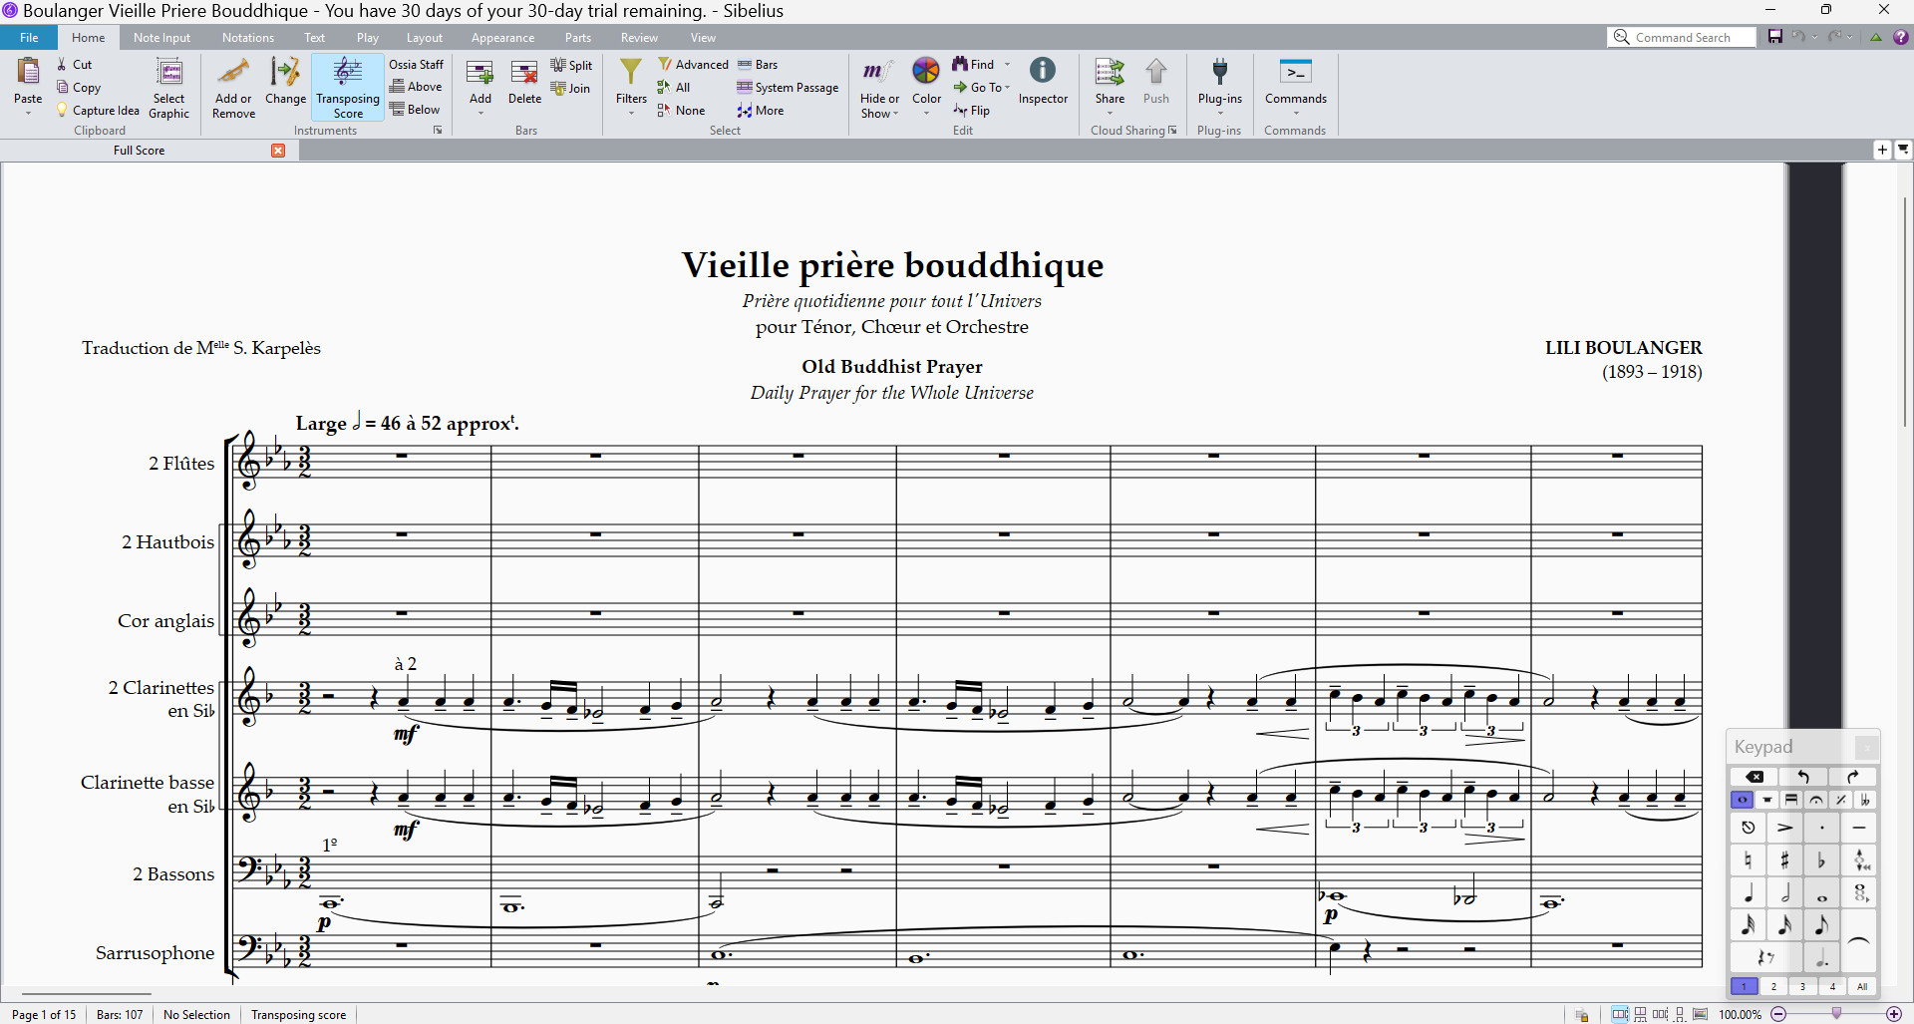1914x1024 pixels.
Task: Toggle quarter note on keypad
Action: (1748, 893)
